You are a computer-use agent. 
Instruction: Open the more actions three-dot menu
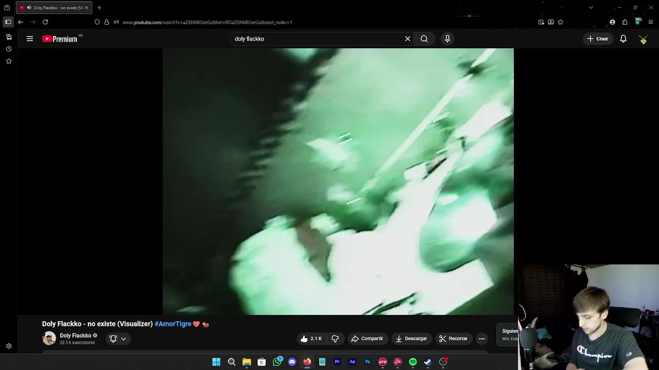pyautogui.click(x=482, y=339)
